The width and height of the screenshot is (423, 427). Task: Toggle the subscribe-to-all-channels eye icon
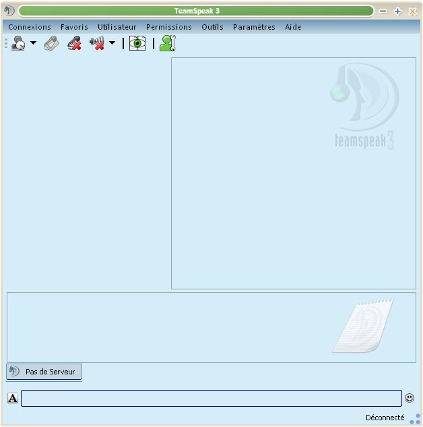137,44
